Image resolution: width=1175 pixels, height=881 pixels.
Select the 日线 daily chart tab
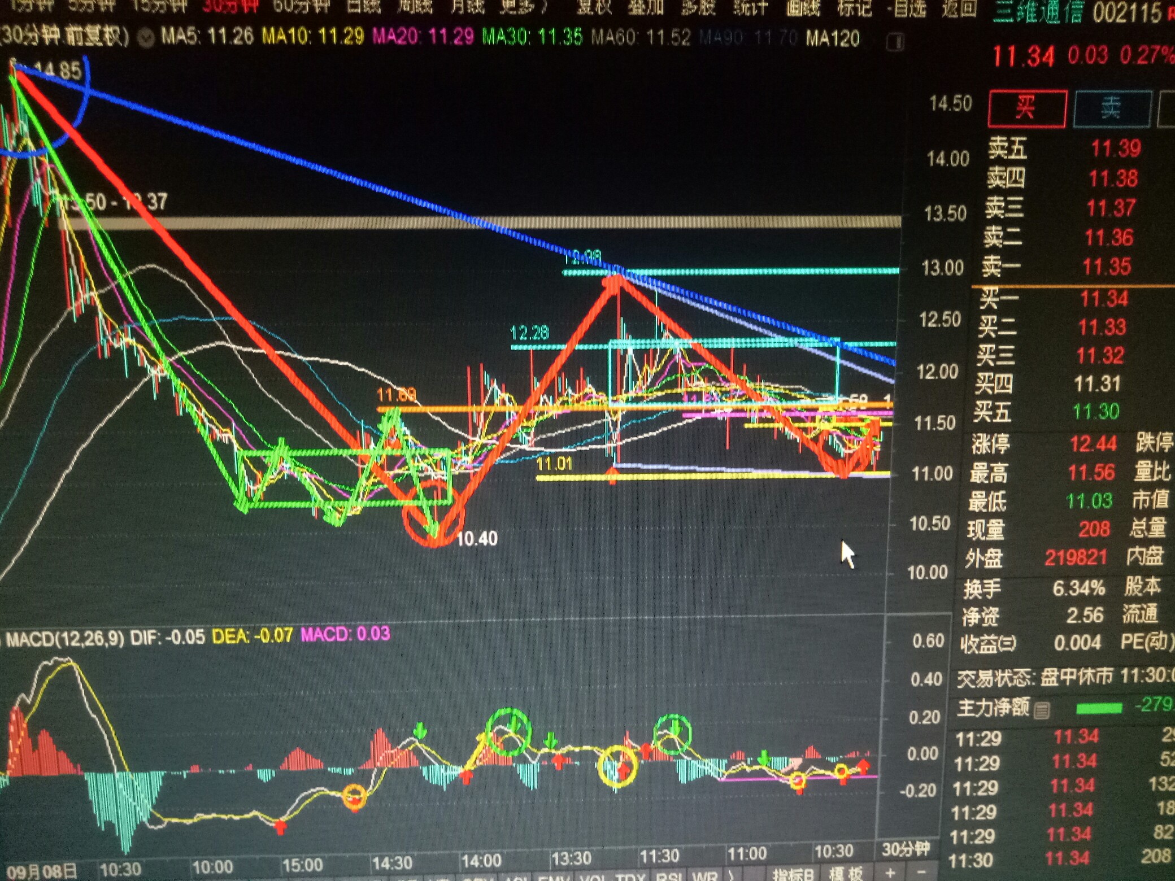(363, 6)
